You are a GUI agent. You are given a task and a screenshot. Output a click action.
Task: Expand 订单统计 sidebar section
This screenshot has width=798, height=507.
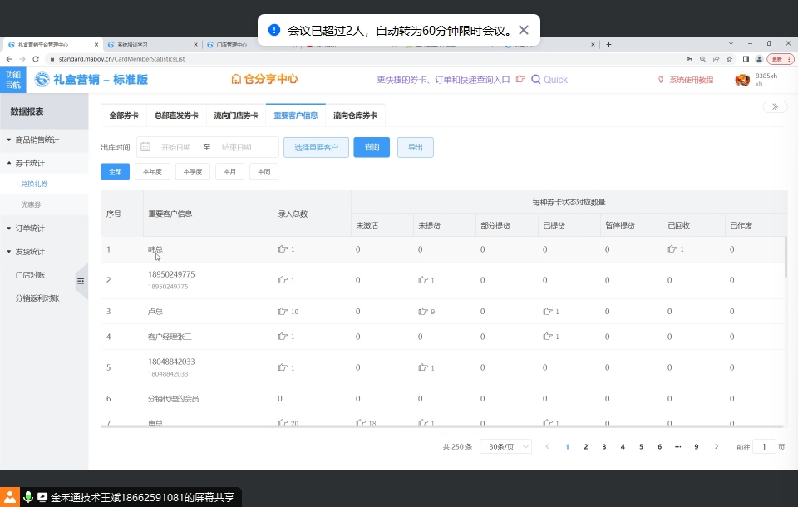pos(30,228)
